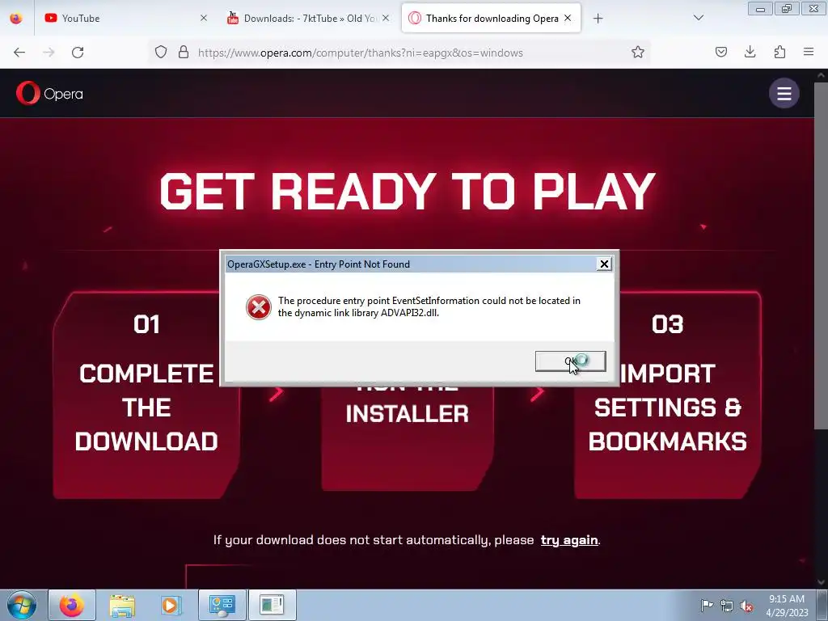Screen dimensions: 828x621
Task: Launch Windows Media Player from the taskbar
Action: pos(171,605)
